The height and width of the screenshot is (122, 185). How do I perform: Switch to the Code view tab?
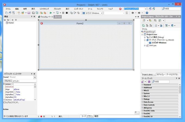click(84, 116)
